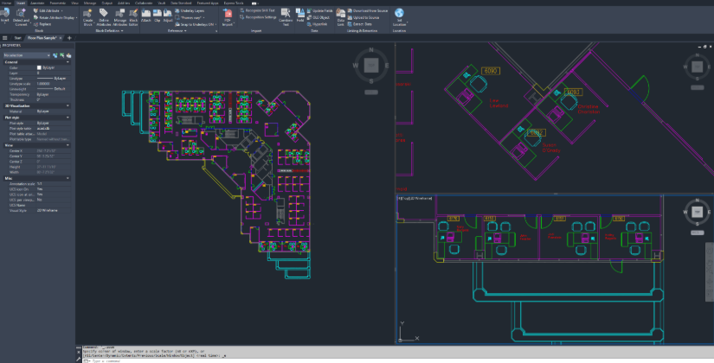The height and width of the screenshot is (363, 714).
Task: Click Select Objects in Properties palette
Action: click(61, 55)
